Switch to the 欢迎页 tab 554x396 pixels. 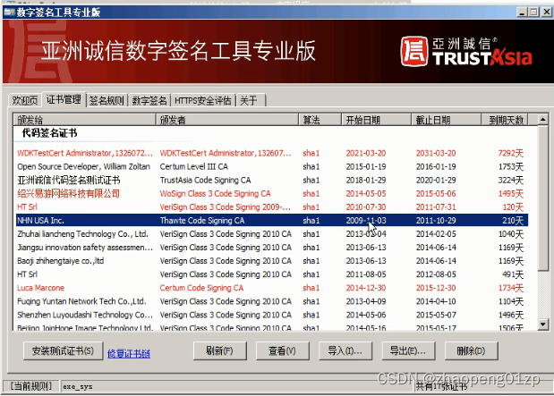[x=24, y=100]
